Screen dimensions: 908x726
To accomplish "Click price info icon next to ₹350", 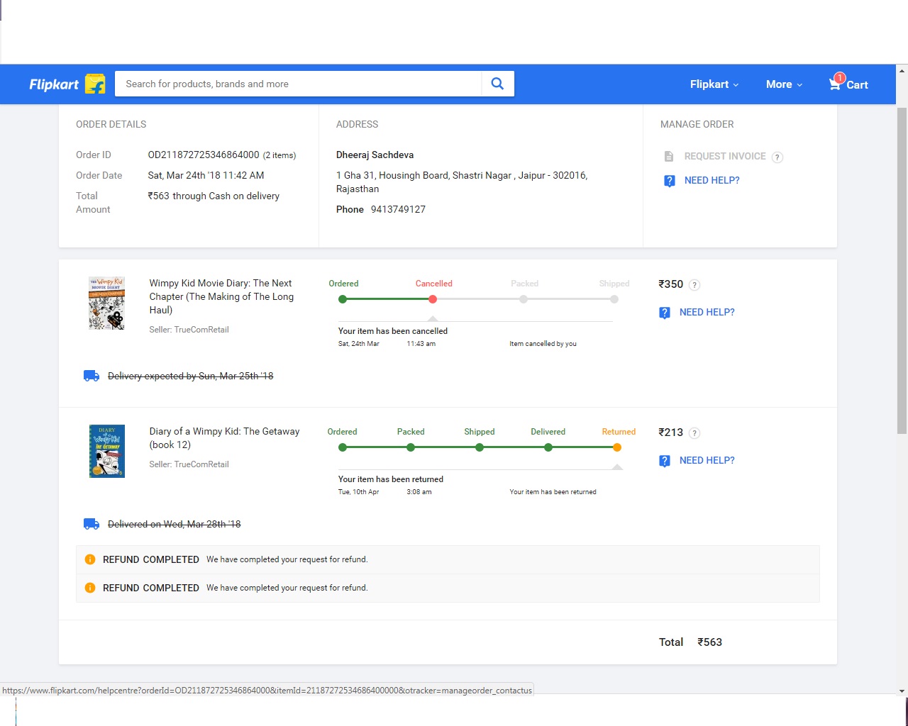I will click(694, 285).
